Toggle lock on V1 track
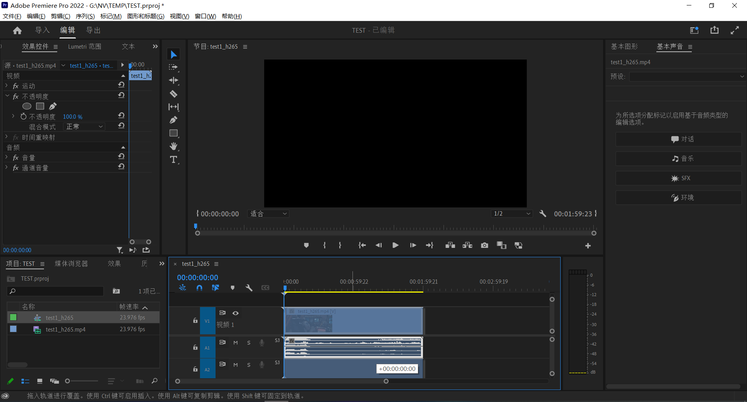The width and height of the screenshot is (747, 402). 195,321
